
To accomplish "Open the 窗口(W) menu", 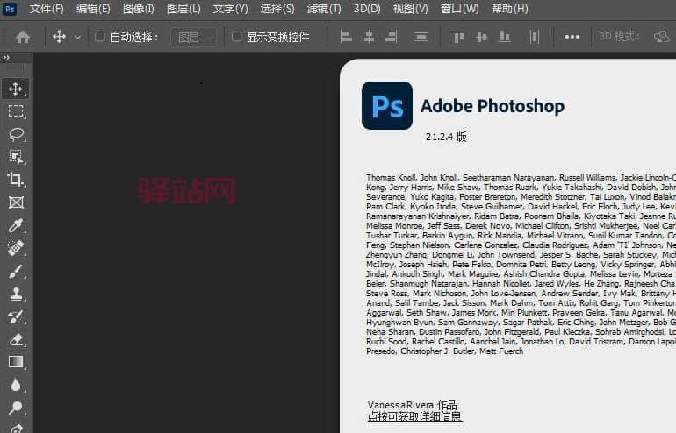I will (x=459, y=9).
